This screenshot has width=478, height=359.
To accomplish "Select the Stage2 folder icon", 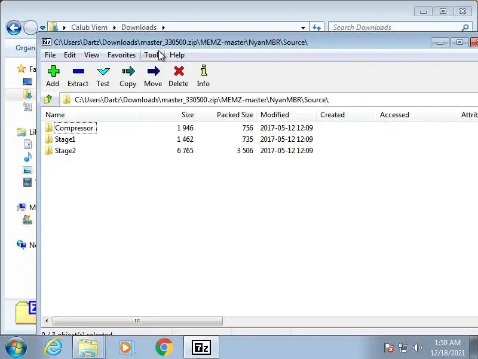I will coord(48,151).
